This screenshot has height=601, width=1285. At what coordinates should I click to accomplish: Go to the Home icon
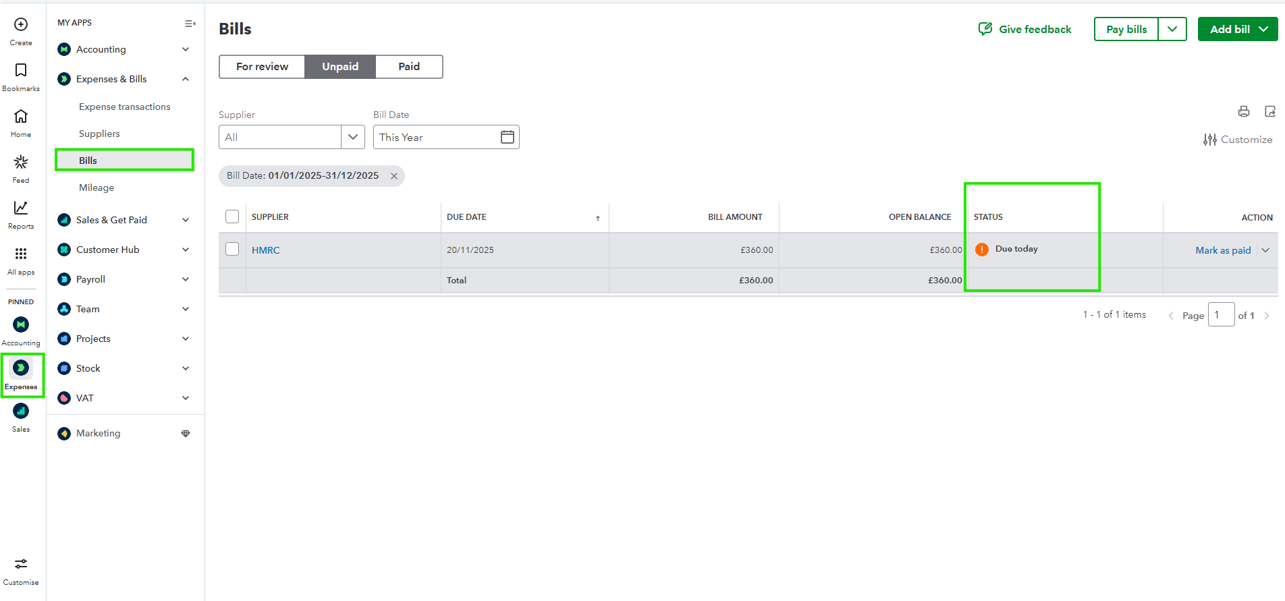21,116
